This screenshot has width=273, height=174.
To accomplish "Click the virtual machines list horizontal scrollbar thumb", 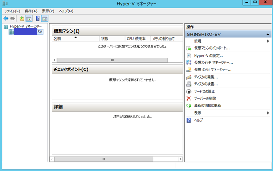I will (x=112, y=60).
